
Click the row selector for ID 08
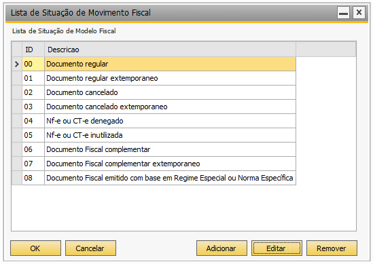click(x=17, y=178)
